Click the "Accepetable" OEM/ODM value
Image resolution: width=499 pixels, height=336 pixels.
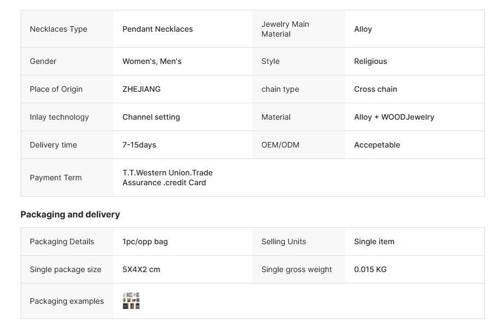pyautogui.click(x=377, y=145)
